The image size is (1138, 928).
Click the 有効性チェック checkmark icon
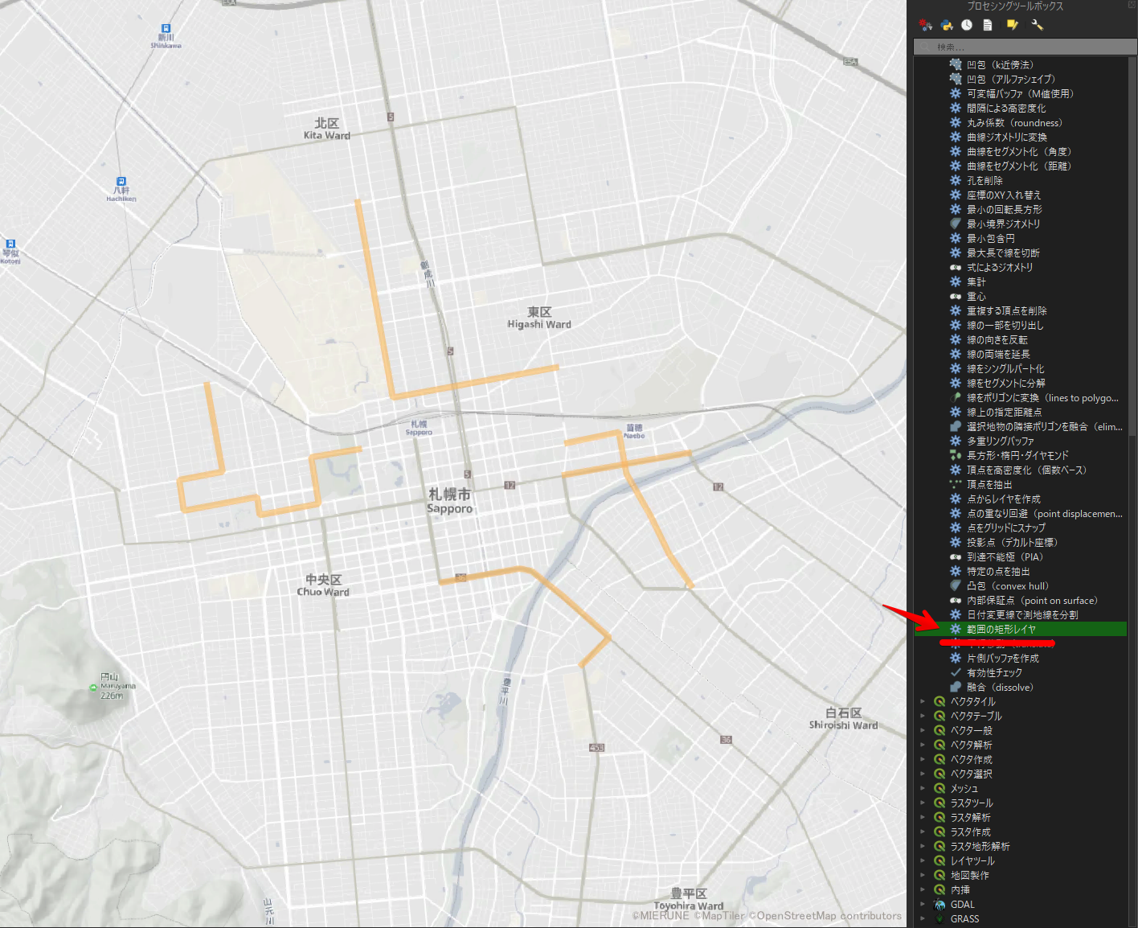point(956,672)
